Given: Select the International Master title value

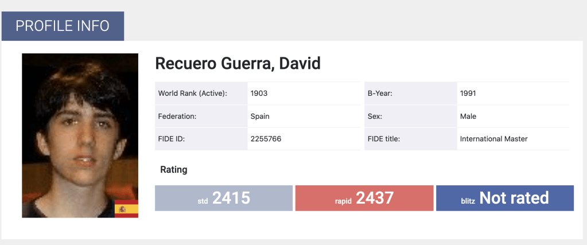Looking at the screenshot, I should [493, 139].
